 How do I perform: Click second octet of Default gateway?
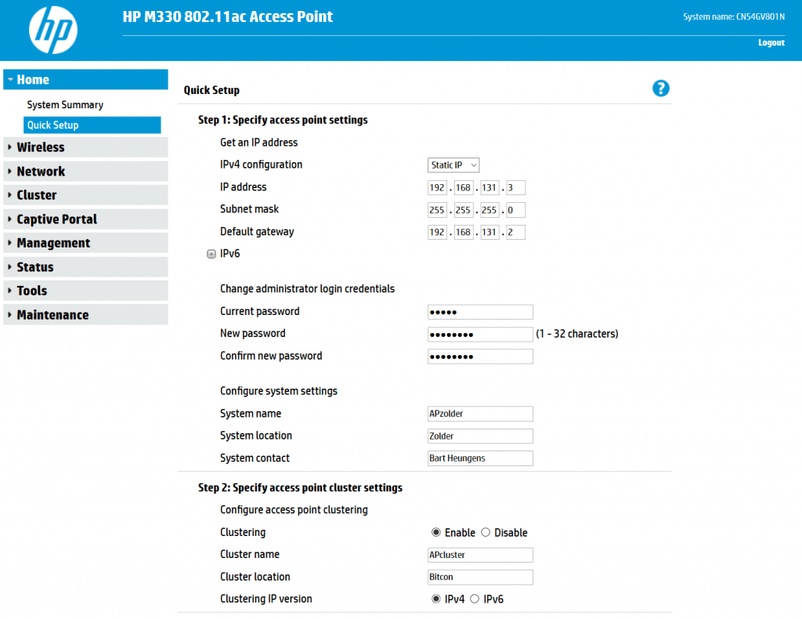(464, 232)
